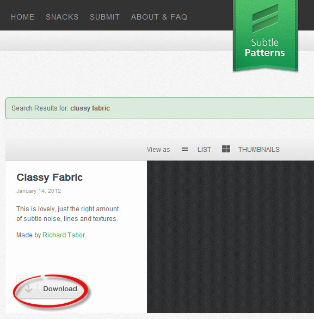Click the list view lines icon
Viewport: 314px width, 319px height.
coord(185,150)
